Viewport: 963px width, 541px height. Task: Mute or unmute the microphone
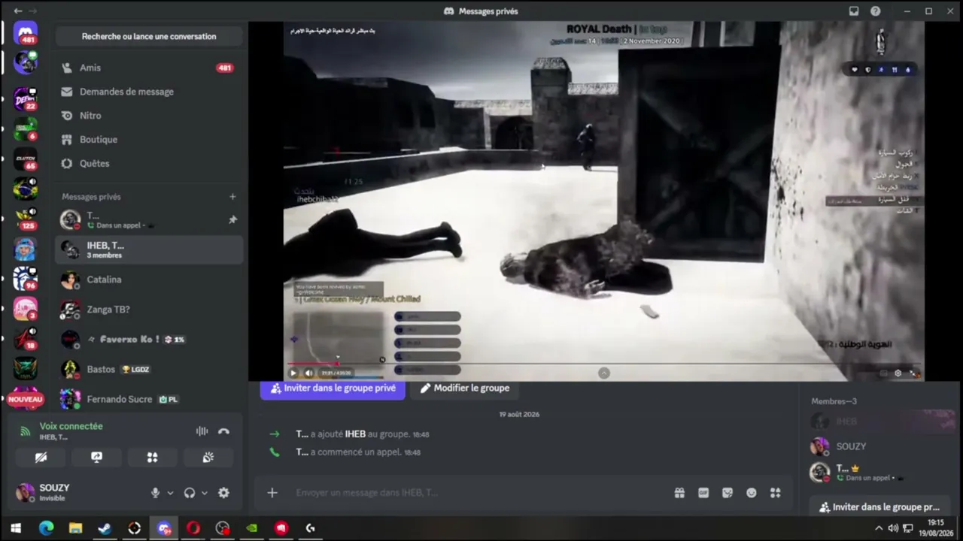tap(155, 493)
